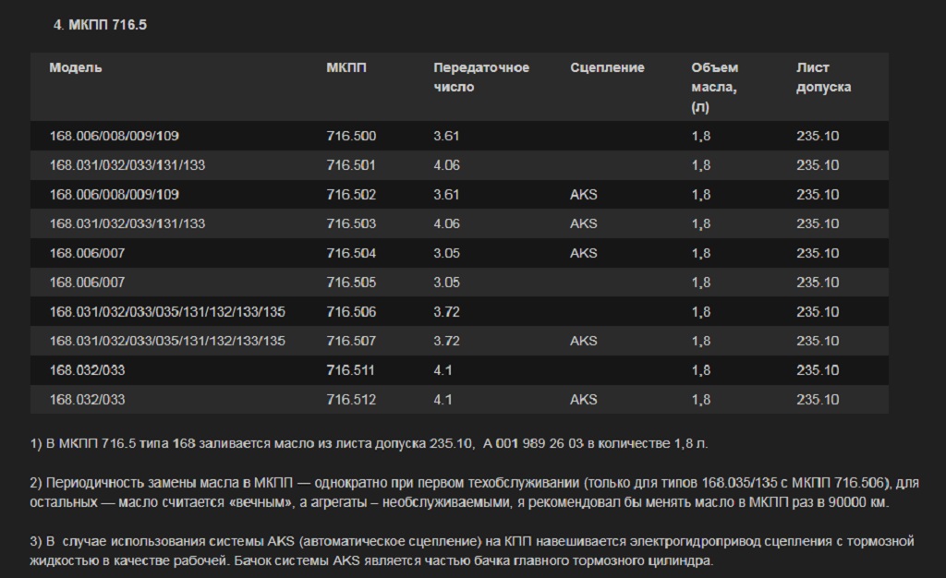Image resolution: width=946 pixels, height=578 pixels.
Task: Click note 1 about oil approval sheet 235.10
Action: click(370, 443)
